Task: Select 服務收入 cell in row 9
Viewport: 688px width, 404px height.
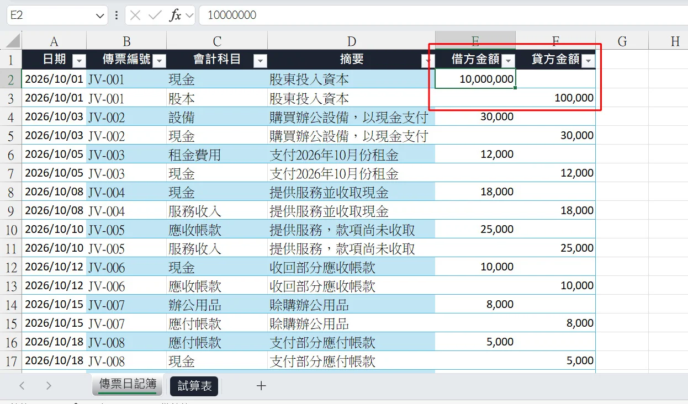Action: [x=217, y=211]
